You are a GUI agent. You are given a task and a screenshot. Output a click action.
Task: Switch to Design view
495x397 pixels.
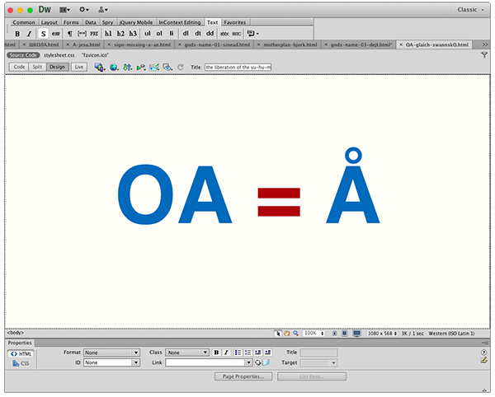click(x=57, y=67)
